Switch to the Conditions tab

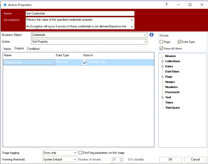(x=33, y=49)
